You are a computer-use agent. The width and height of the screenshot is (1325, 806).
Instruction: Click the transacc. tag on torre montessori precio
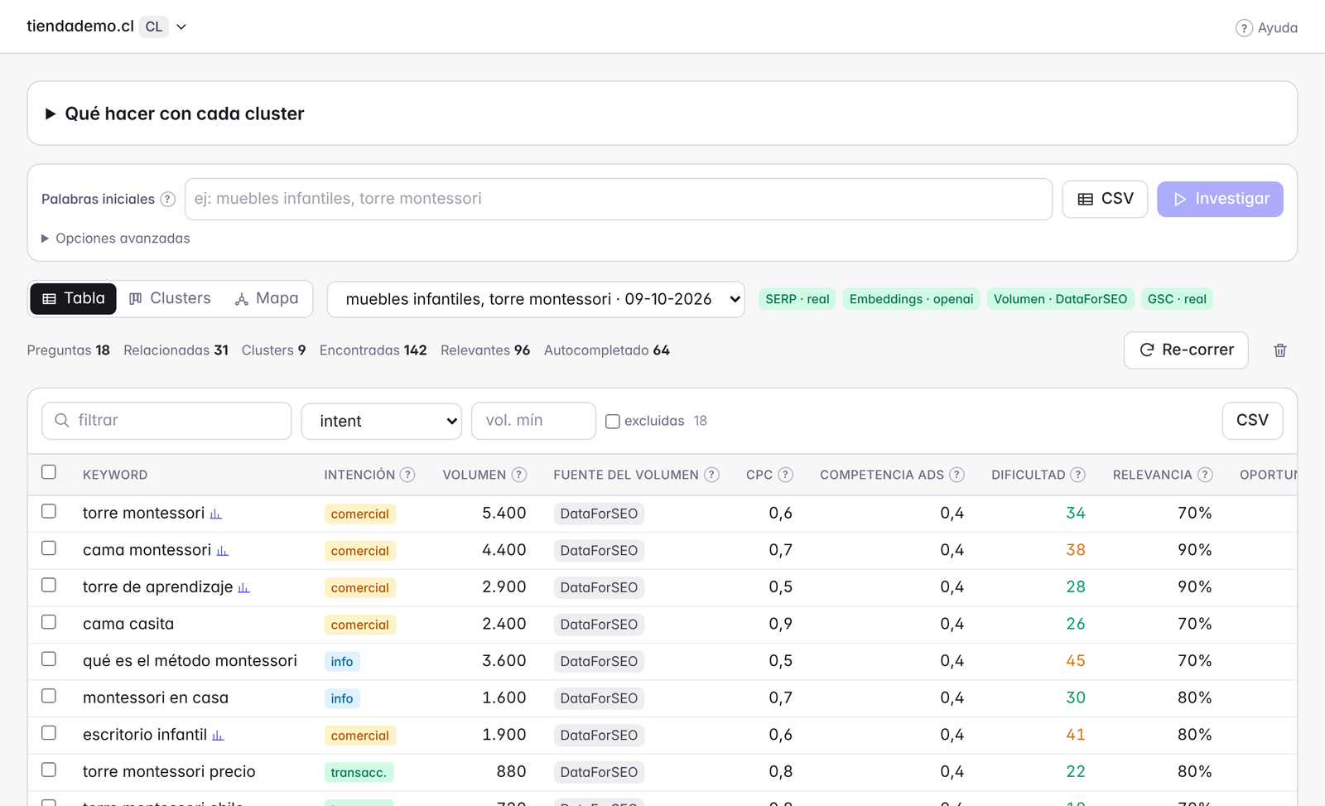coord(359,773)
